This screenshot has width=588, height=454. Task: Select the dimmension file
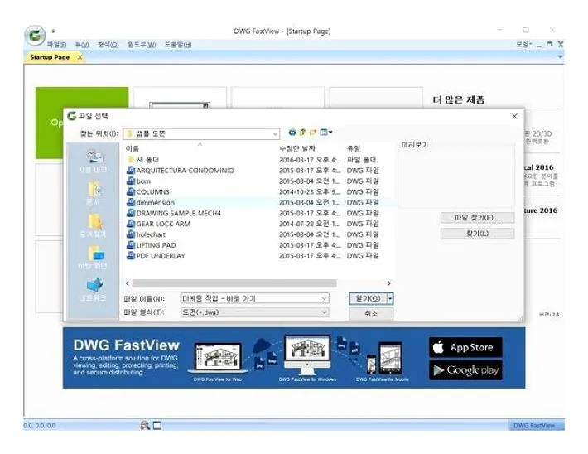click(x=155, y=202)
